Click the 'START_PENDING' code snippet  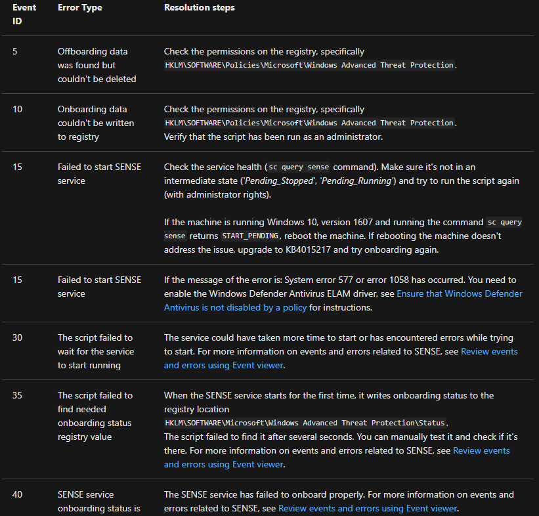pos(250,236)
